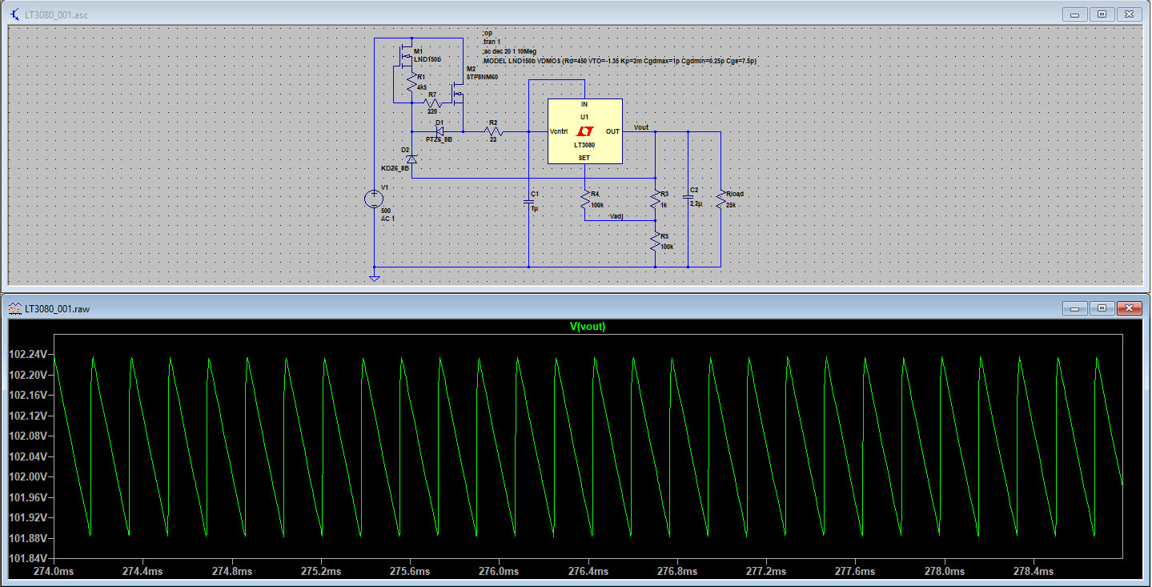Close the LT3080_001.asc schematic window

coord(1130,14)
